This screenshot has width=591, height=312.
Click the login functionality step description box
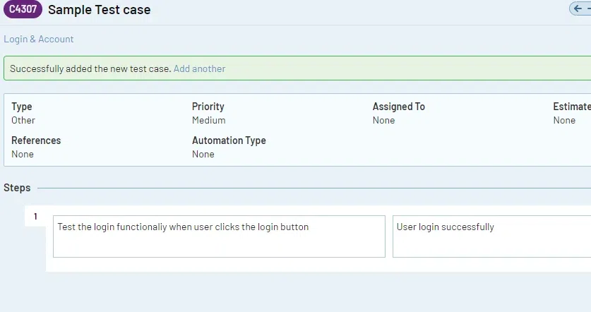(x=219, y=236)
